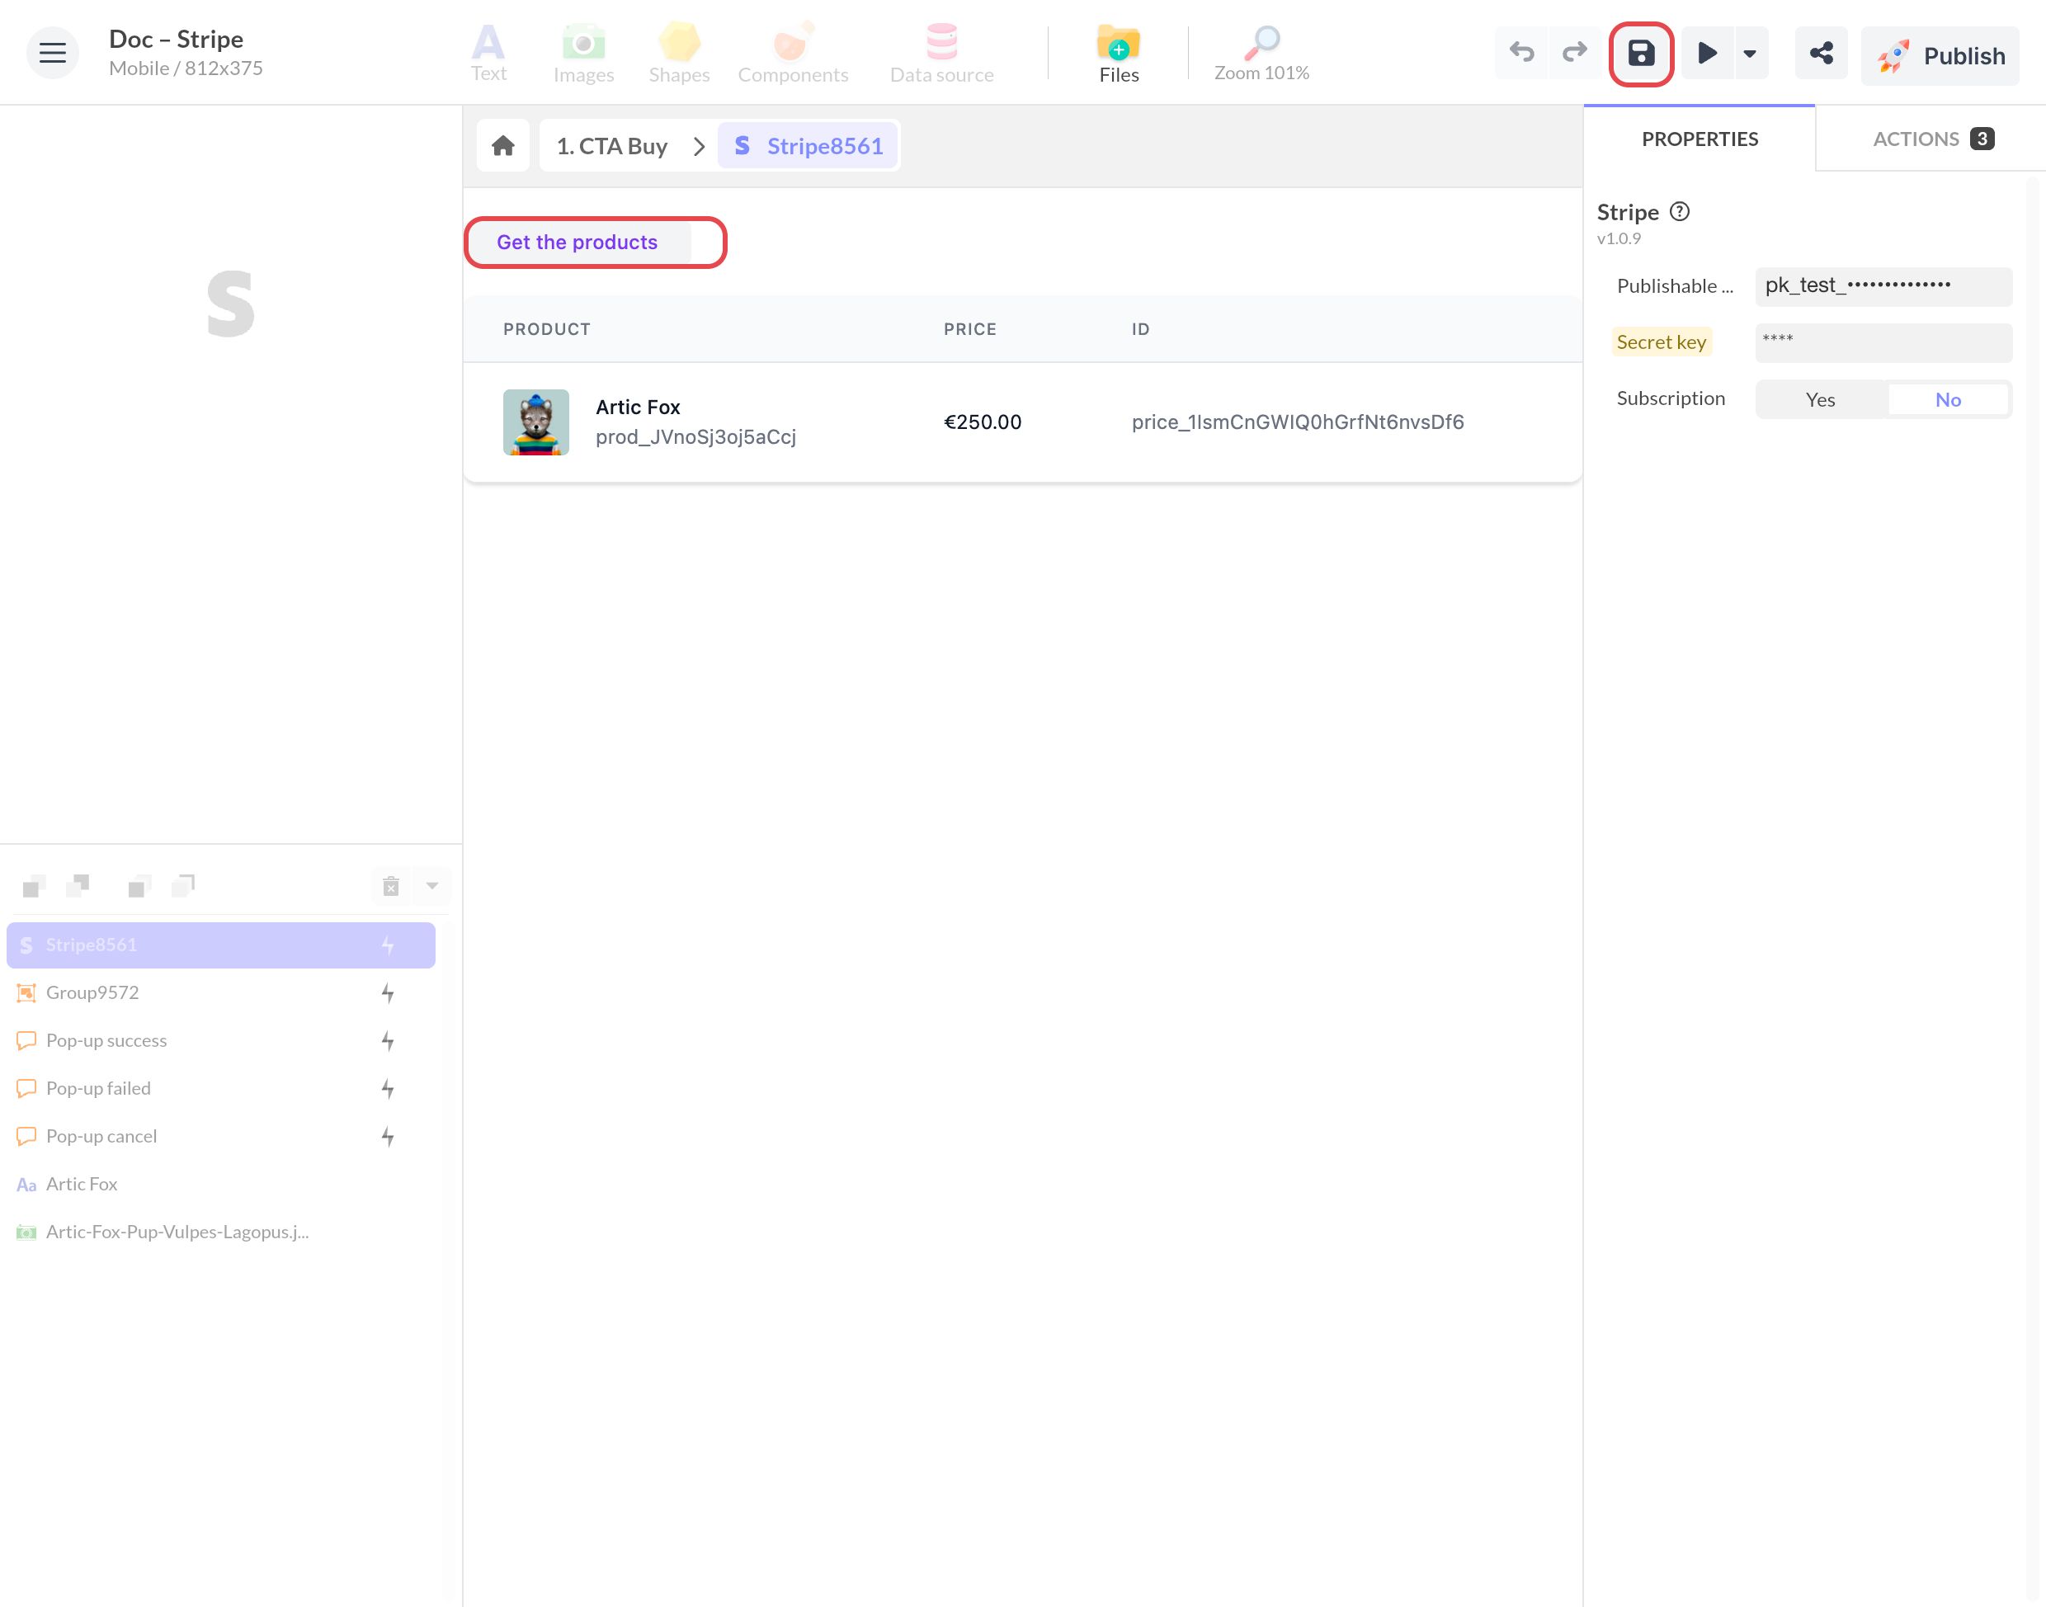Open the 1. CTA Buy breadcrumb

612,146
